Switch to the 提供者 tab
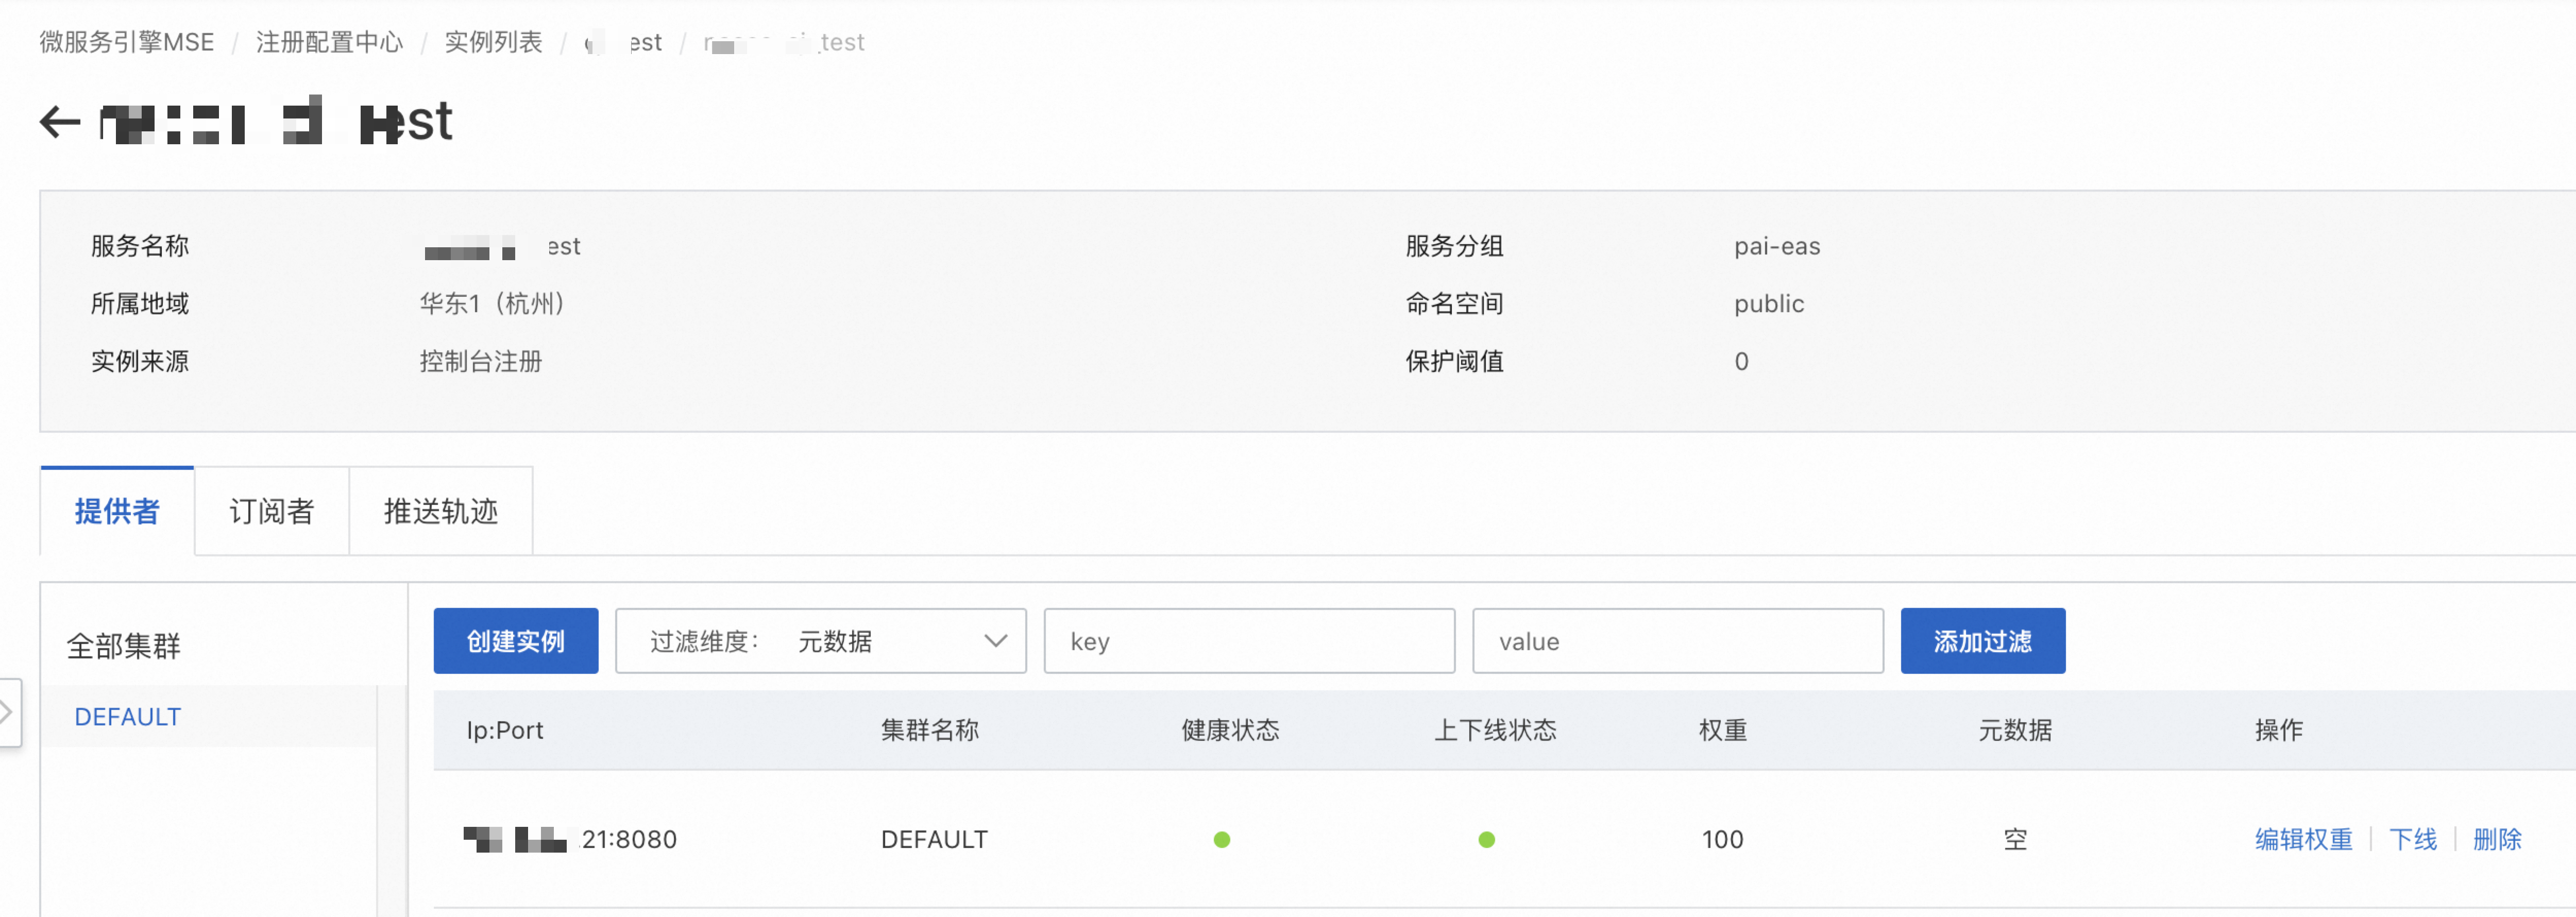 click(117, 512)
